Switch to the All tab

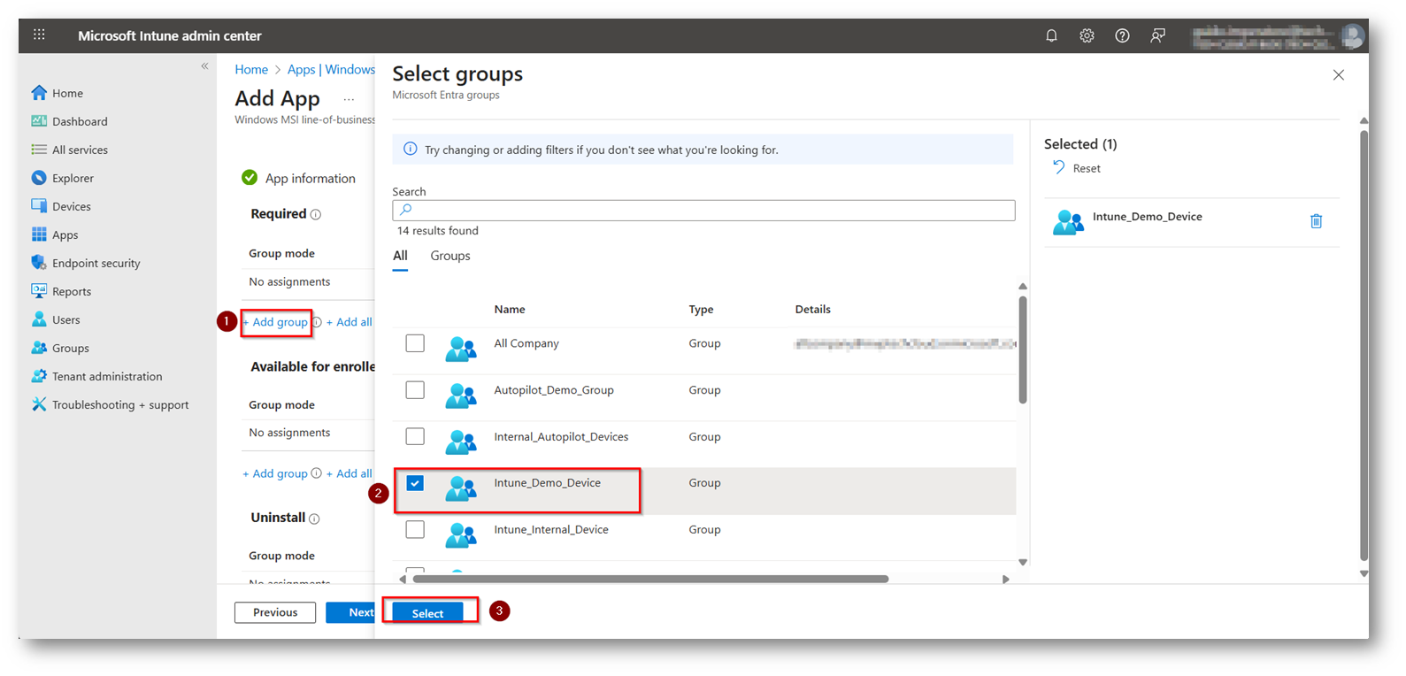[x=400, y=256]
